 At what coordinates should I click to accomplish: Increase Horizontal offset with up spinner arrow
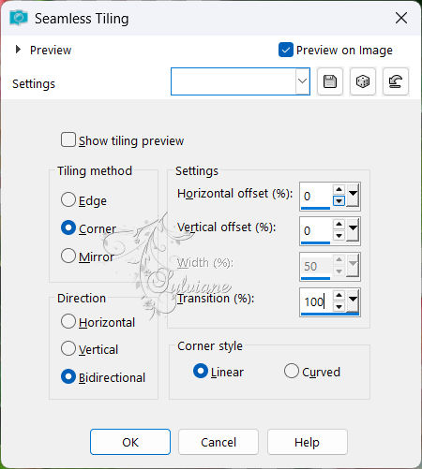(x=339, y=189)
